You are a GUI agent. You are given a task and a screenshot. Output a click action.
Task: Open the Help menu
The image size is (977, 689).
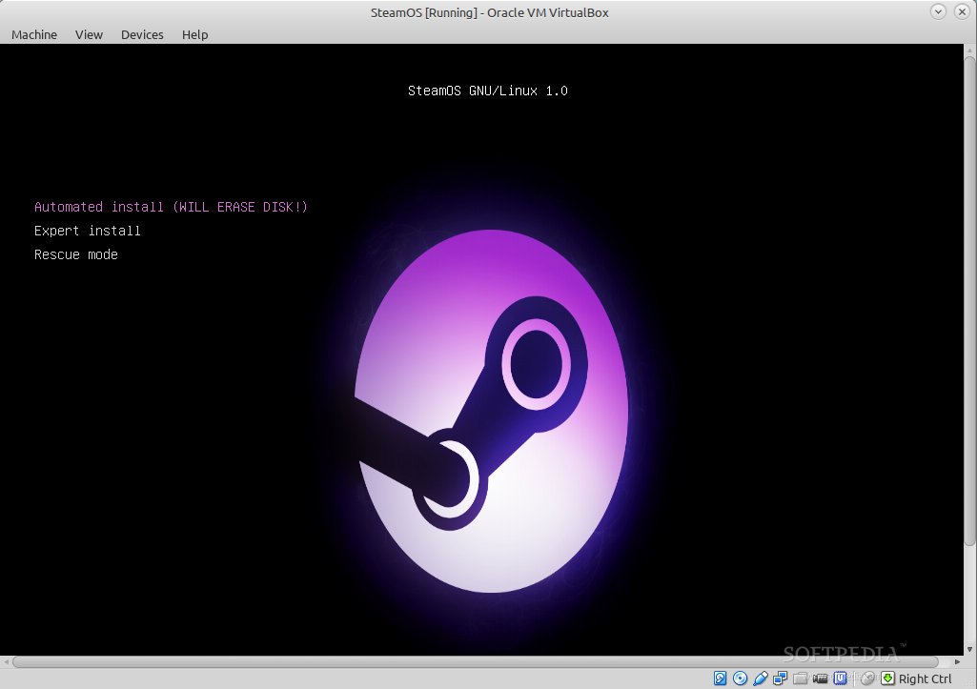(x=194, y=34)
